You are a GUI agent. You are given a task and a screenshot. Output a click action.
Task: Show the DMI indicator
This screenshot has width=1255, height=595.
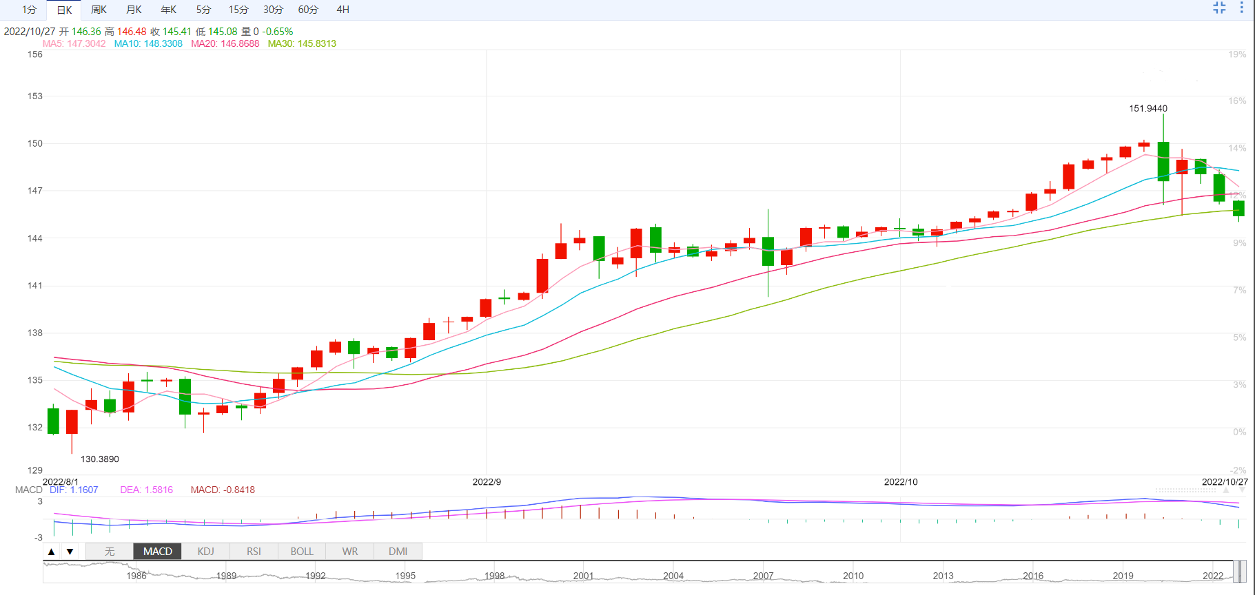pyautogui.click(x=398, y=552)
